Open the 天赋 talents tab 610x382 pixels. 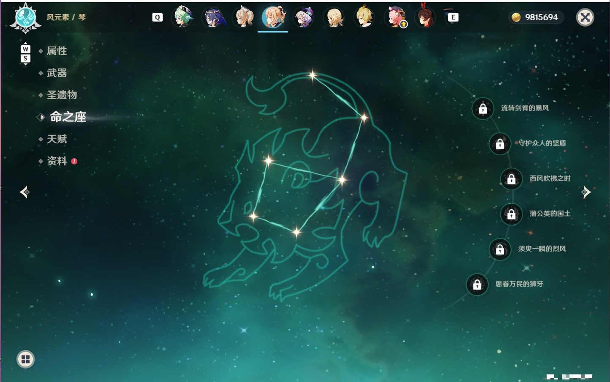[x=57, y=139]
